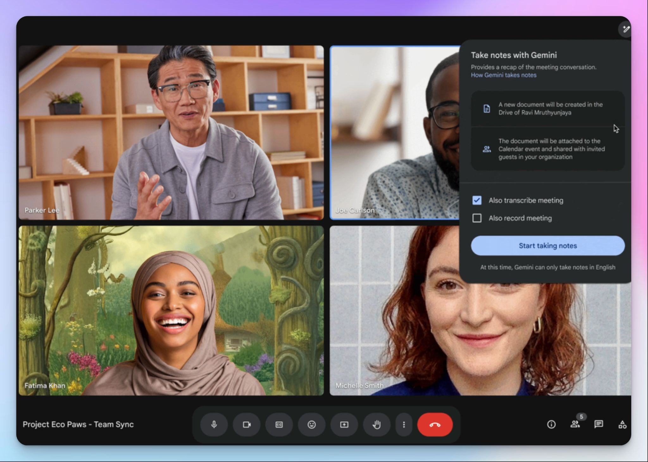The height and width of the screenshot is (462, 648).
Task: Select Joe Carlson's video tile
Action: point(395,133)
